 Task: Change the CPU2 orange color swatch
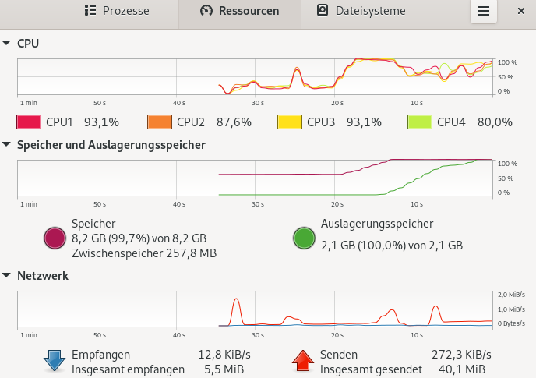[159, 122]
